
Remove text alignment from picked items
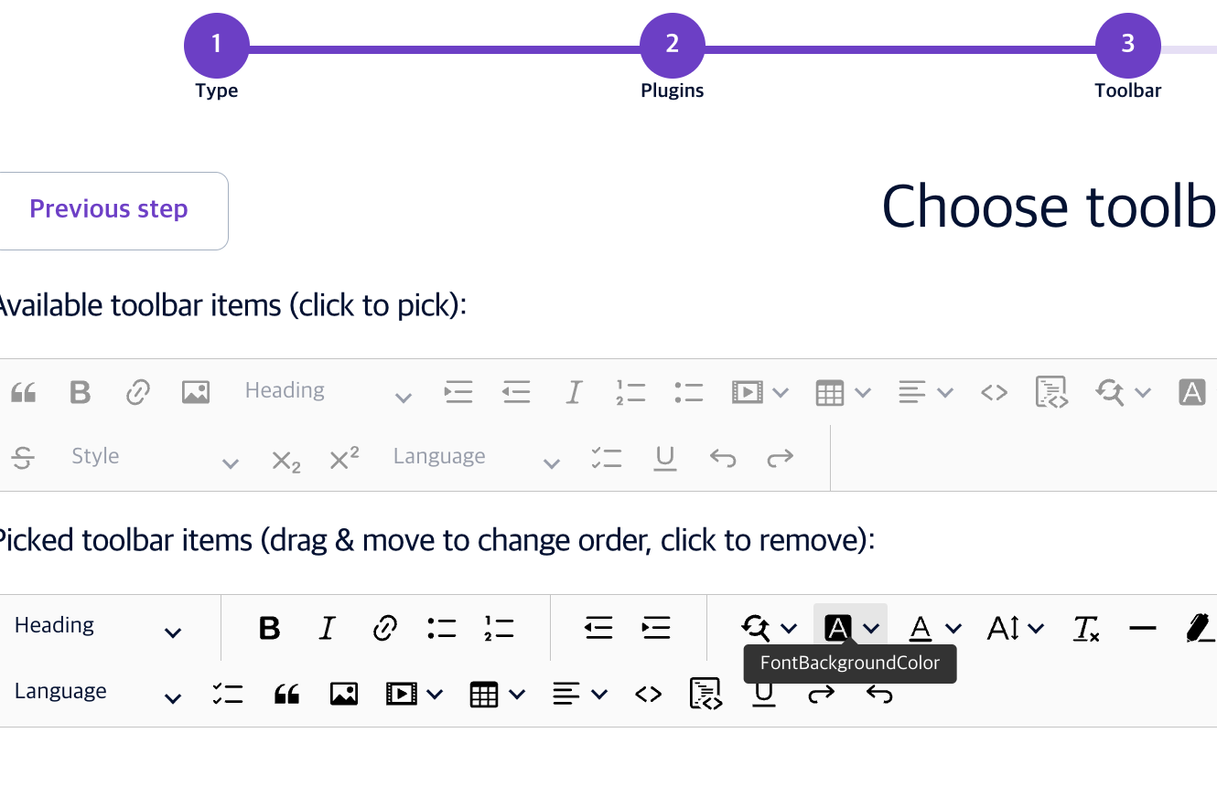580,694
